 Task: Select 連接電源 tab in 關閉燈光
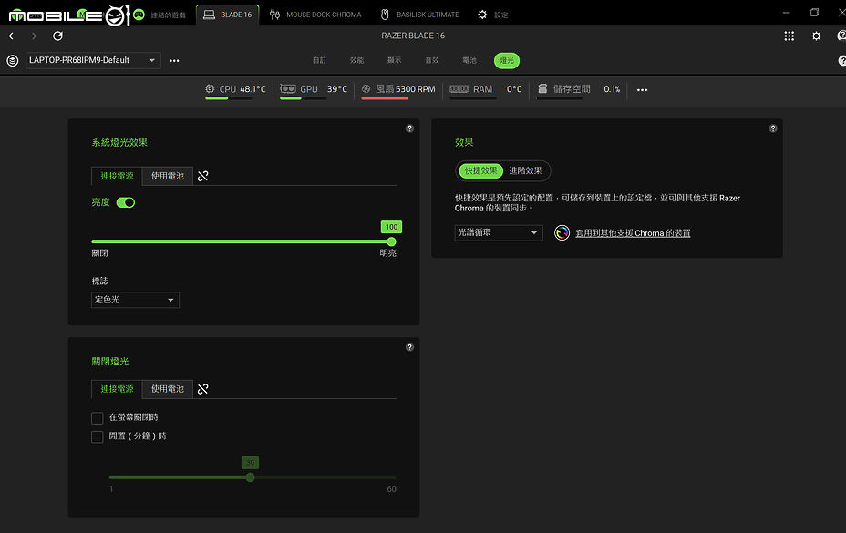pyautogui.click(x=117, y=389)
